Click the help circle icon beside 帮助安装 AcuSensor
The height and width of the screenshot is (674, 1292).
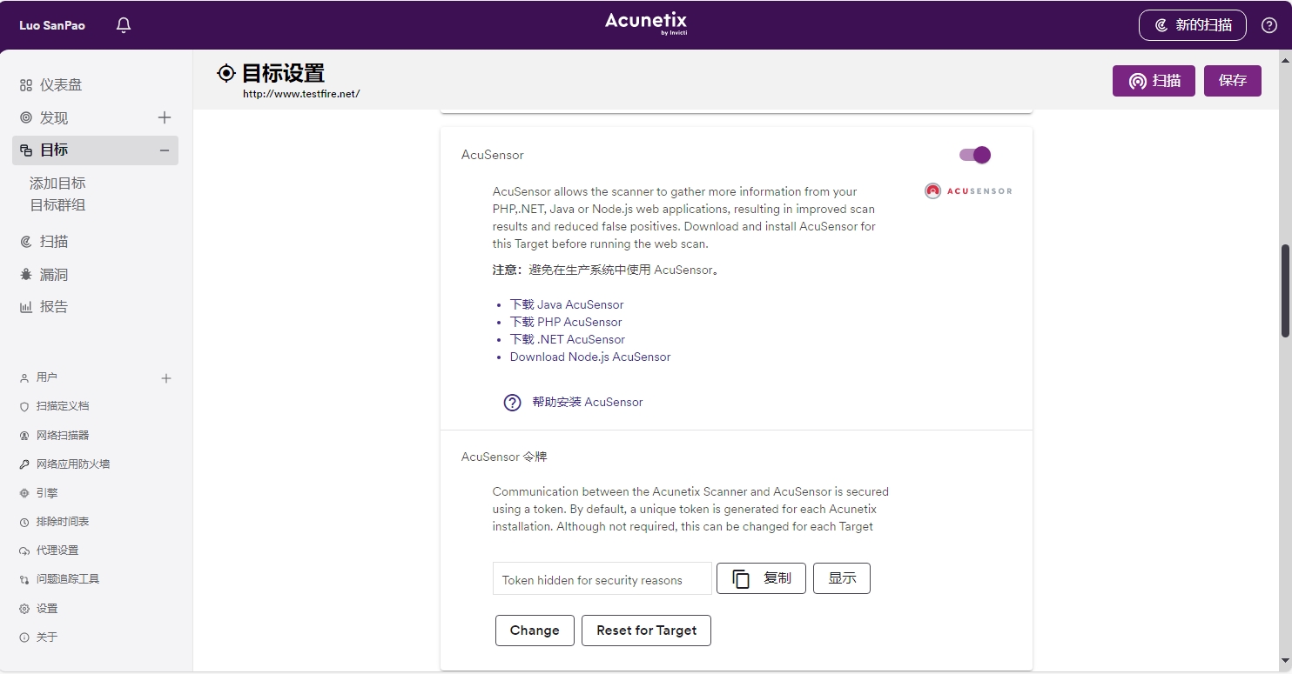coord(513,403)
